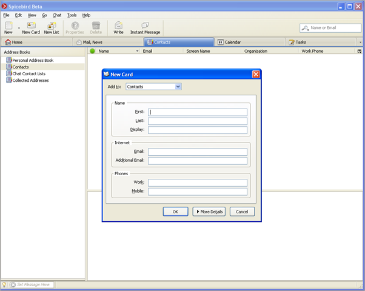Expand More Details in New Card dialog
Image resolution: width=365 pixels, height=291 pixels.
(x=209, y=212)
